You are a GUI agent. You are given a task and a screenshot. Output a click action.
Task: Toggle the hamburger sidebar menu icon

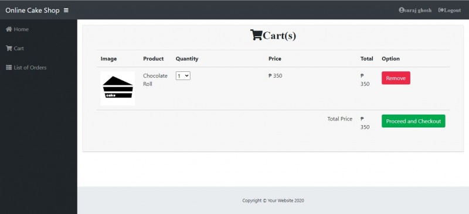click(66, 11)
